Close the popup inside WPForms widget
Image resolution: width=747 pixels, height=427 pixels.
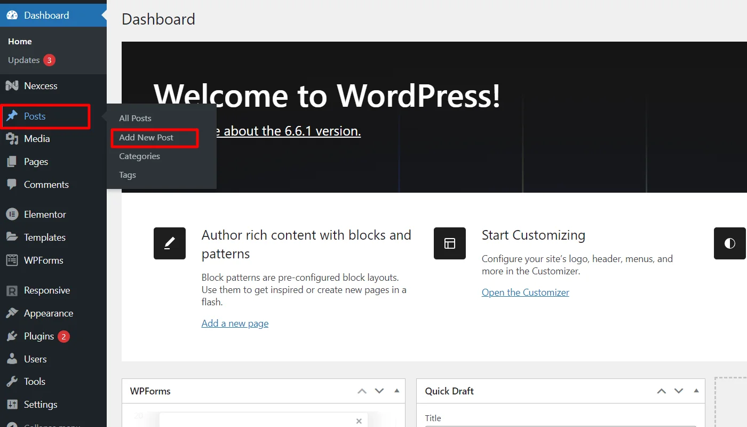359,421
